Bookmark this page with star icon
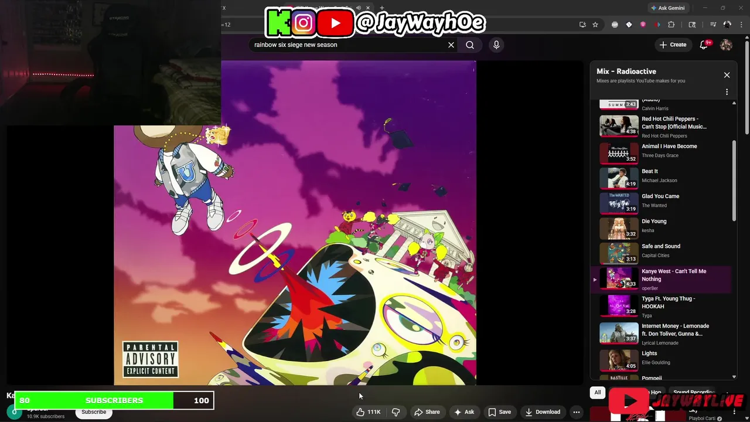This screenshot has height=422, width=750. point(595,25)
